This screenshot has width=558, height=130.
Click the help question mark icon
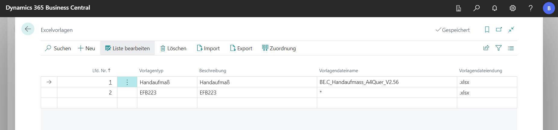[531, 8]
